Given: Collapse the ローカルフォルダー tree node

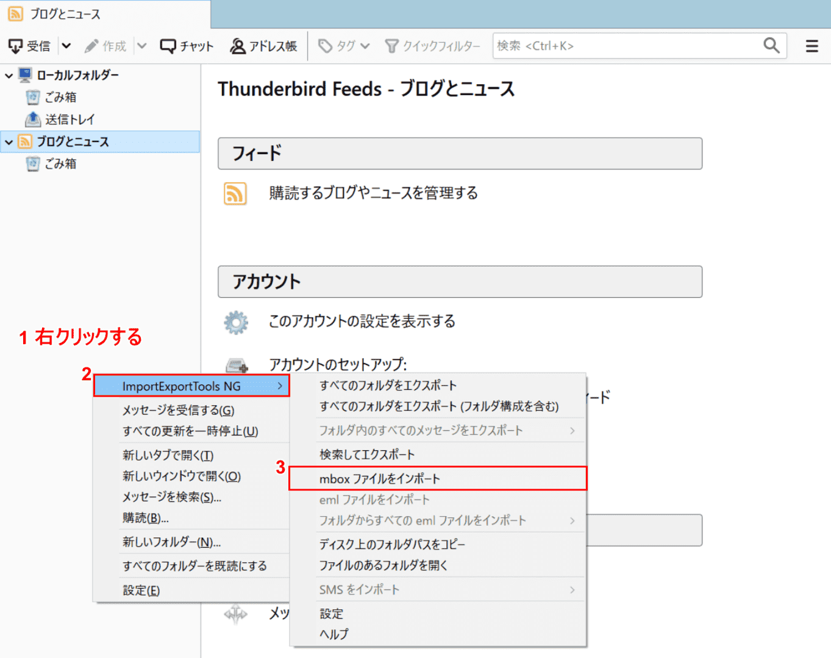Looking at the screenshot, I should click(x=9, y=76).
